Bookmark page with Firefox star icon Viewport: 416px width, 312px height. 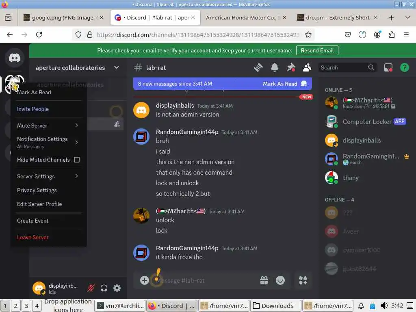click(308, 35)
